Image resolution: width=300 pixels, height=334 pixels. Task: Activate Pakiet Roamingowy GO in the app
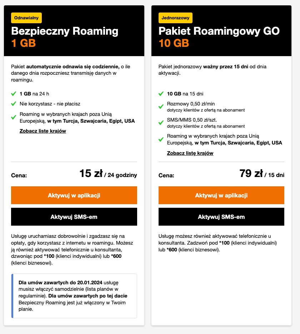pyautogui.click(x=221, y=195)
